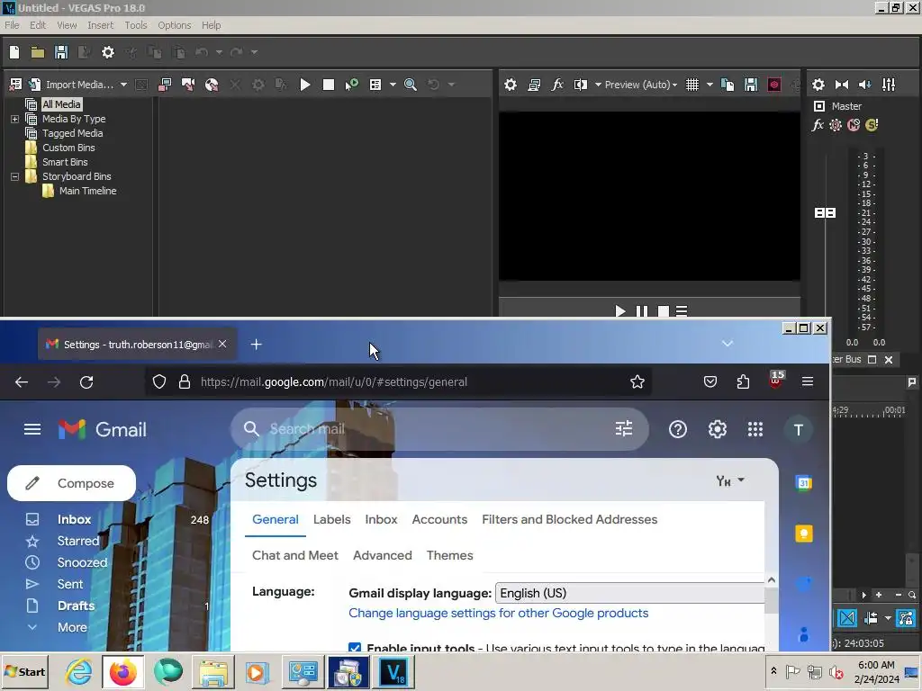Open the Preview (Auto) quality dropdown
The height and width of the screenshot is (691, 922).
click(641, 85)
